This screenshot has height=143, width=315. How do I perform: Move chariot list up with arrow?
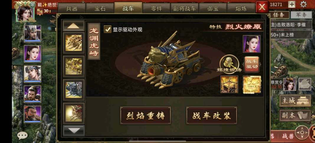point(73,26)
